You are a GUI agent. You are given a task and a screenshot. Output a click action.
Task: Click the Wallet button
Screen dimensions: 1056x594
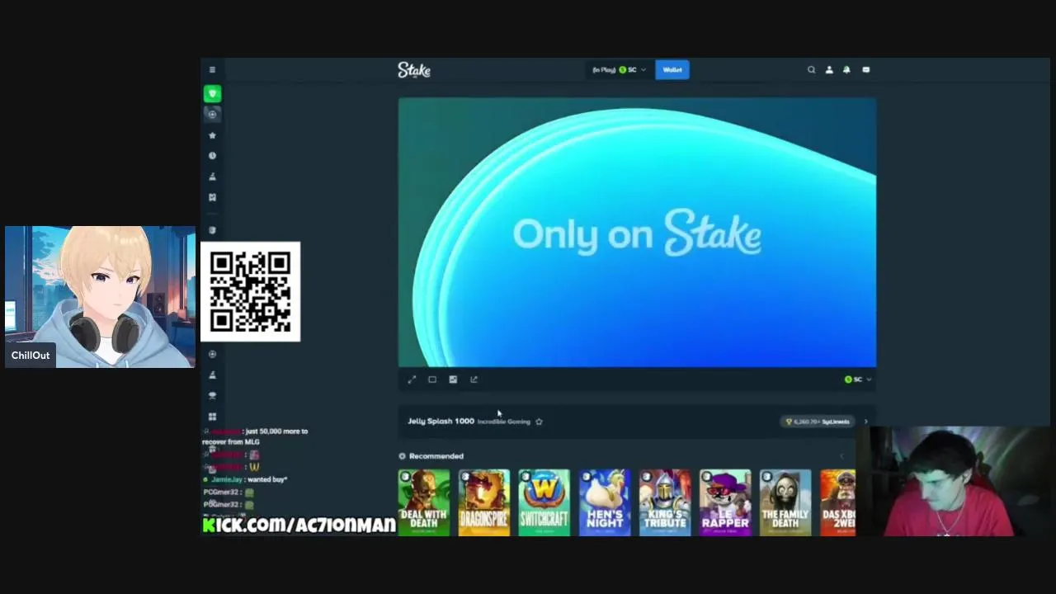click(x=672, y=70)
